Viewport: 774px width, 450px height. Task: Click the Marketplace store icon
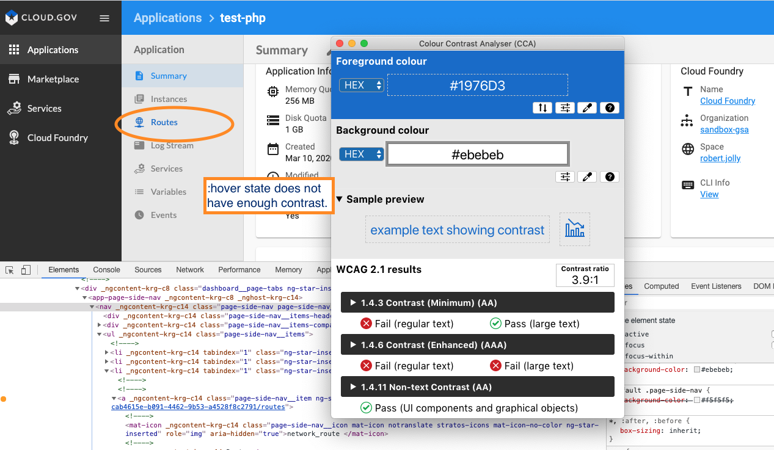coord(14,79)
